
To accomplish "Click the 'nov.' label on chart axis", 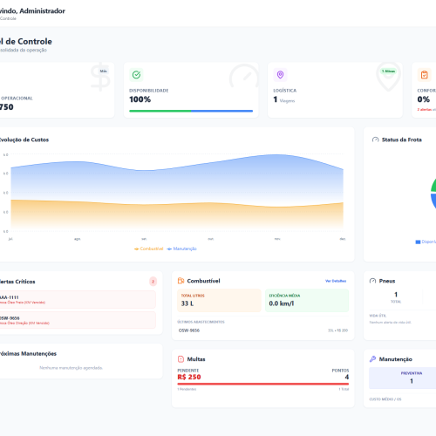I will click(277, 239).
